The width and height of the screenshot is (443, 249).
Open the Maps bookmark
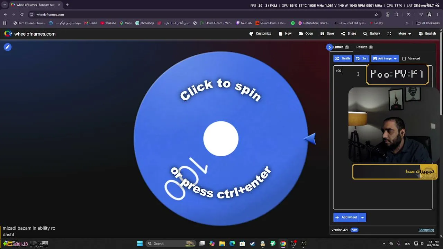pos(126,23)
